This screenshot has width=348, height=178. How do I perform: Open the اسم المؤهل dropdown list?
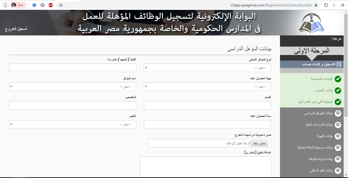(73, 87)
